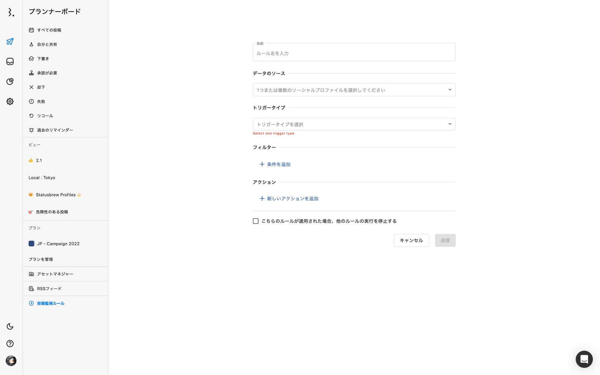Open the RSSフィード menu item
Image resolution: width=600 pixels, height=375 pixels.
49,289
